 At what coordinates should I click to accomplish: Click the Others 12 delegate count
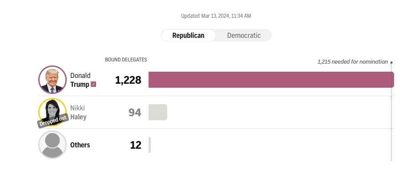[136, 145]
